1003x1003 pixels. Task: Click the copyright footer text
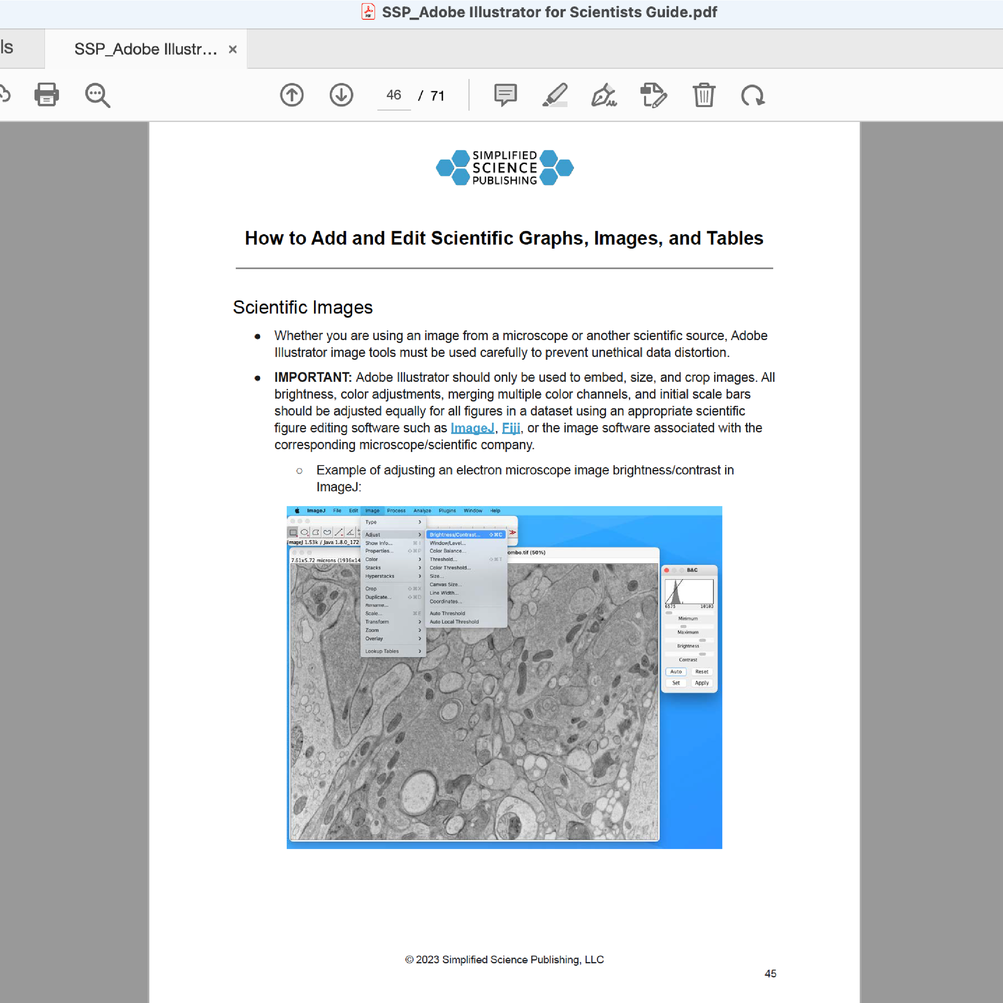click(504, 960)
